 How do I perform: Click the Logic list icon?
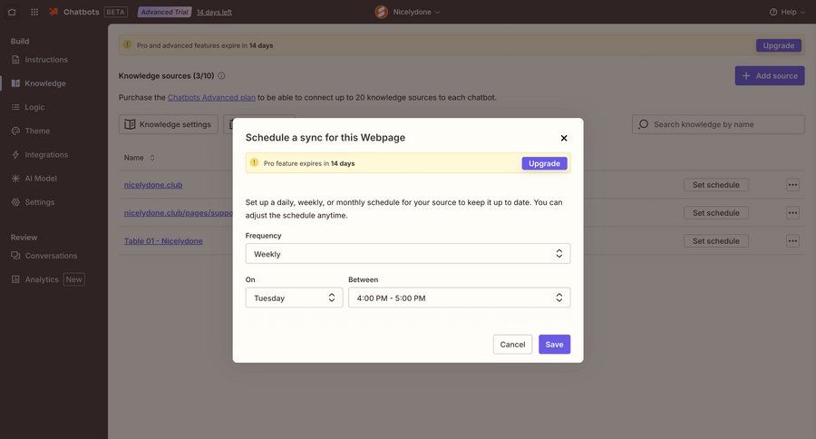click(15, 107)
